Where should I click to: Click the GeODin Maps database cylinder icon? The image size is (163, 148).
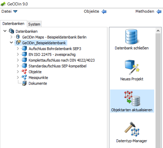18,37
